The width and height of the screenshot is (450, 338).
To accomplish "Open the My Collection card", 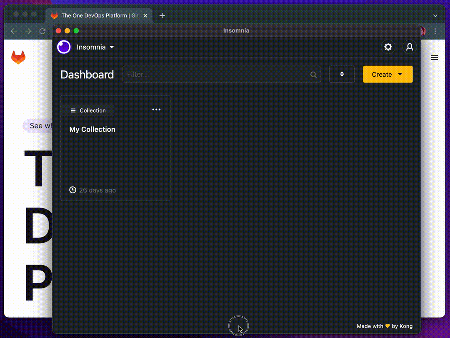I will point(115,148).
